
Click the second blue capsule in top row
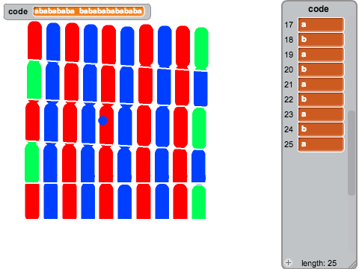(x=90, y=43)
